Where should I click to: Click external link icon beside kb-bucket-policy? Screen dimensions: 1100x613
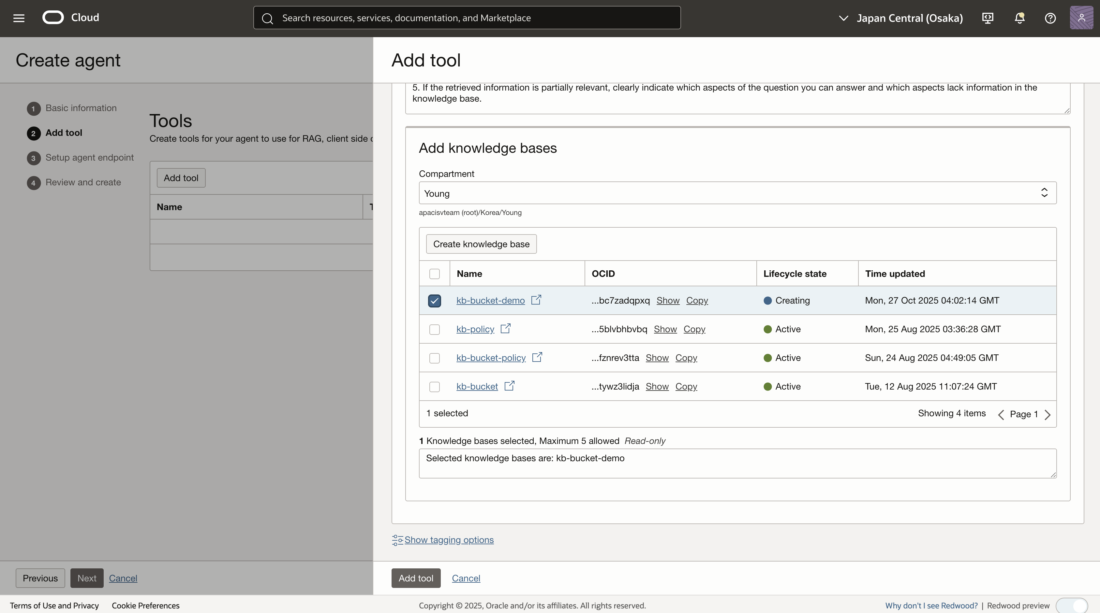(x=537, y=357)
